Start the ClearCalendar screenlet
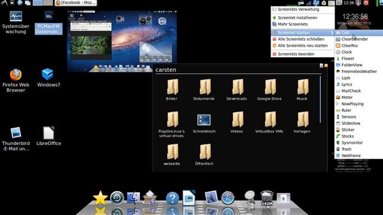Screen dimensions: 383x215 point(358,39)
